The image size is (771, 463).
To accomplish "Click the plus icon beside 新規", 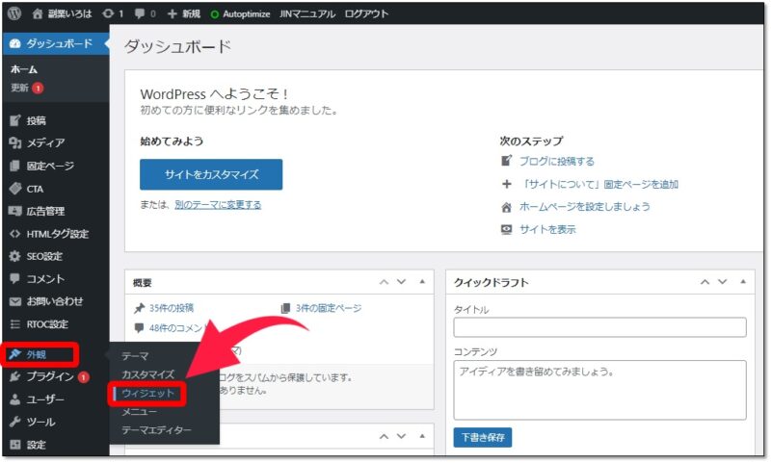I will pos(173,13).
